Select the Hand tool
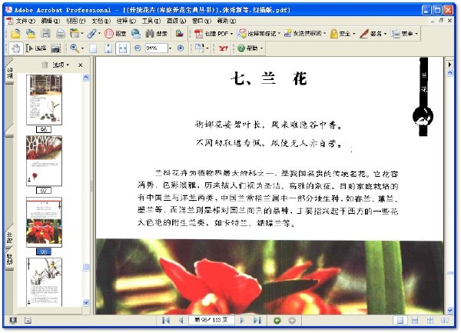This screenshot has height=333, width=461. coord(16,48)
